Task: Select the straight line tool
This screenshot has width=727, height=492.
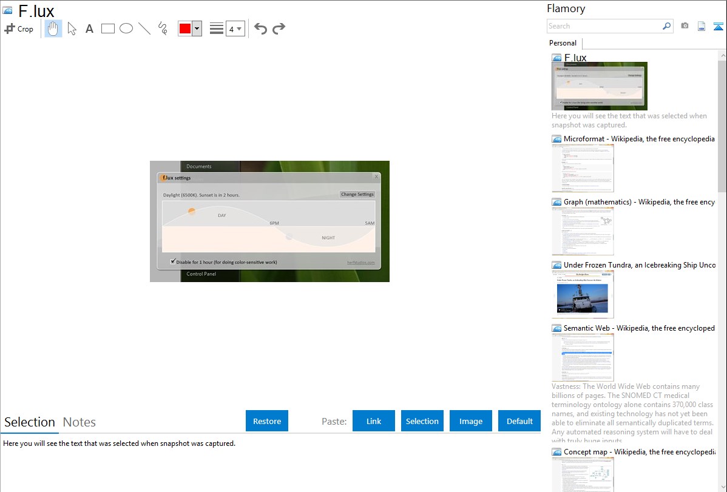Action: point(144,29)
